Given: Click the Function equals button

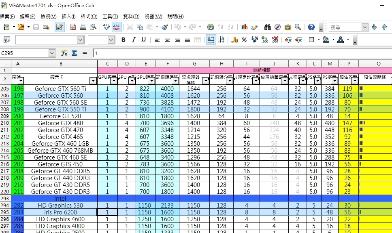Looking at the screenshot, I should [85, 53].
